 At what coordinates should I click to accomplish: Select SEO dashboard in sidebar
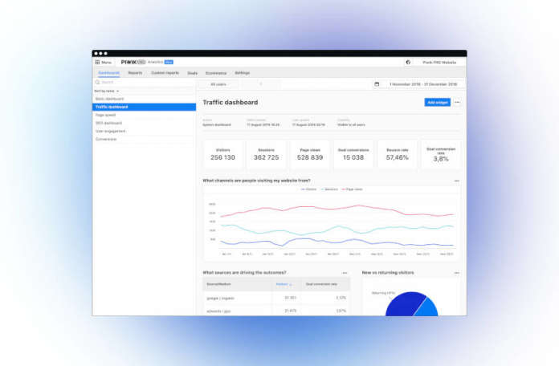(x=109, y=123)
